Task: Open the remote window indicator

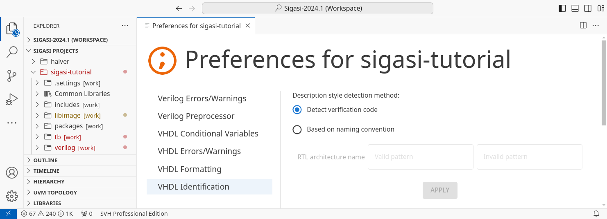Action: click(8, 214)
